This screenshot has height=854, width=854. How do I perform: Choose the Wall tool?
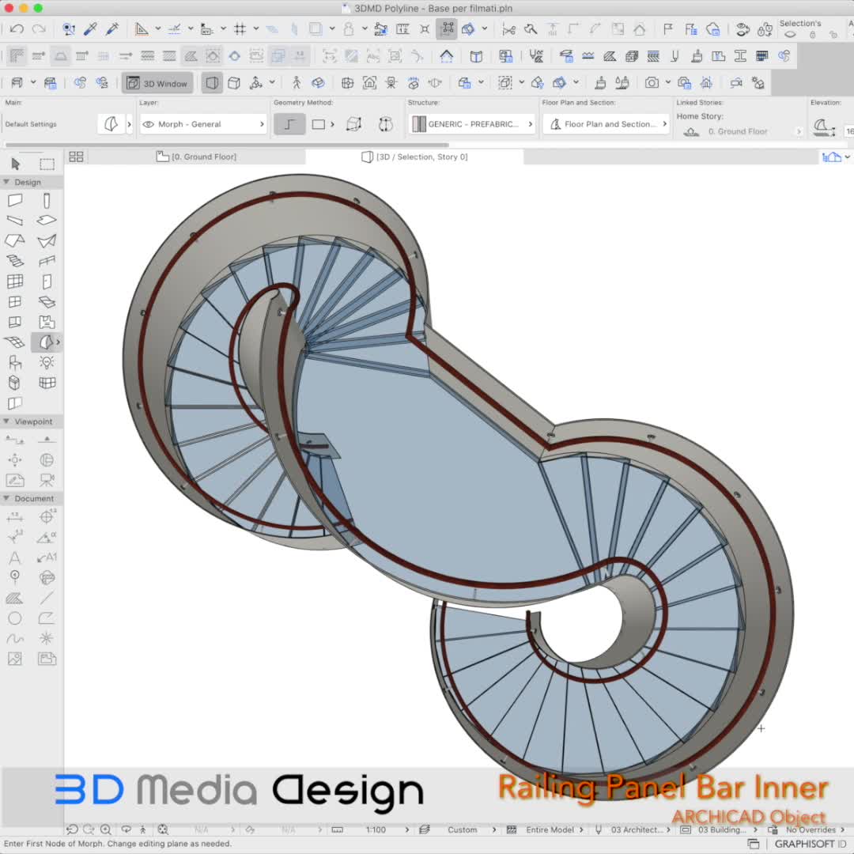(15, 200)
